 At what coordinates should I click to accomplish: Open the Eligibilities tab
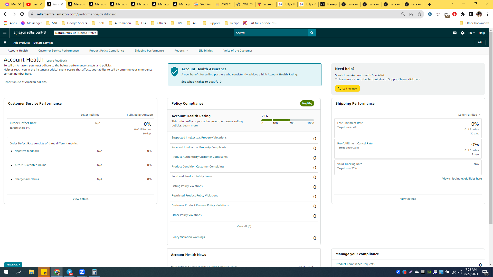tap(206, 51)
